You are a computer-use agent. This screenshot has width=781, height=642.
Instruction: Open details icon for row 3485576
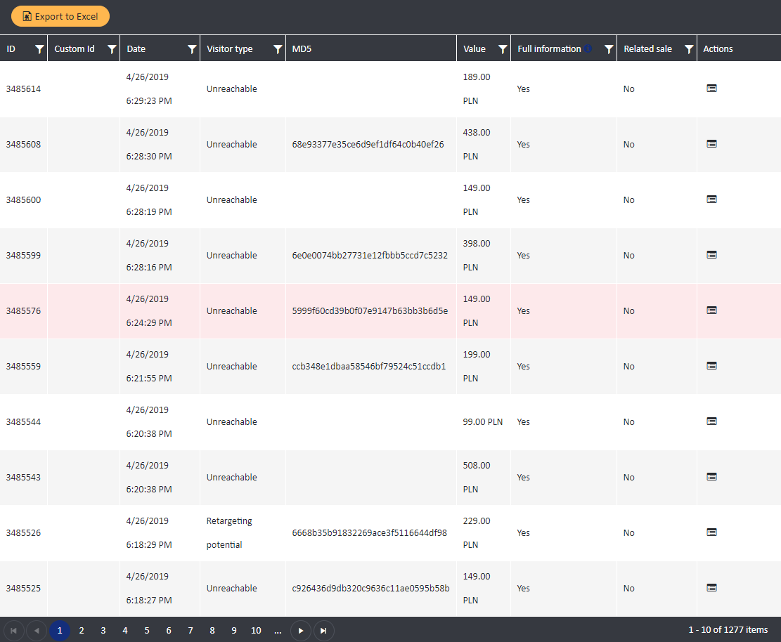point(711,310)
